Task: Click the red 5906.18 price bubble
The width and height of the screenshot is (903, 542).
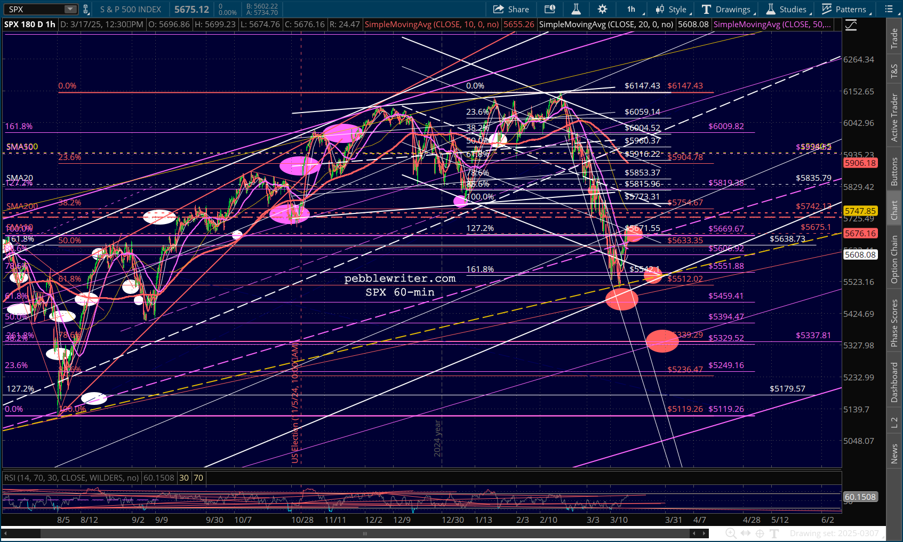Action: [860, 163]
